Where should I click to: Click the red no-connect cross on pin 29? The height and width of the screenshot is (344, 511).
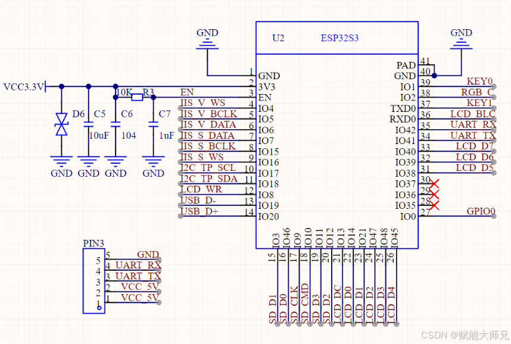[434, 195]
